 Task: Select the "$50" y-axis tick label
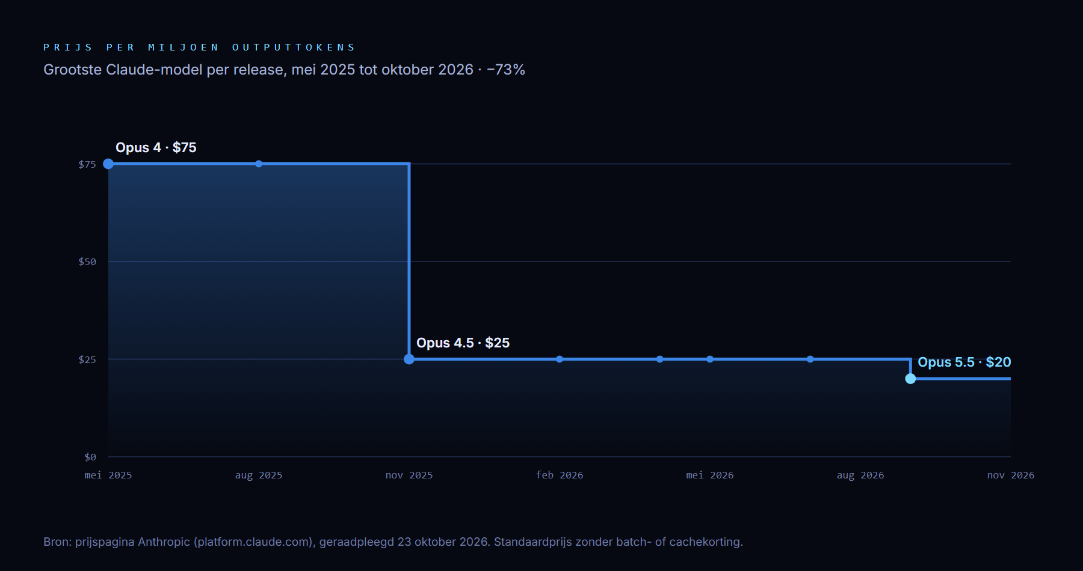pos(87,261)
